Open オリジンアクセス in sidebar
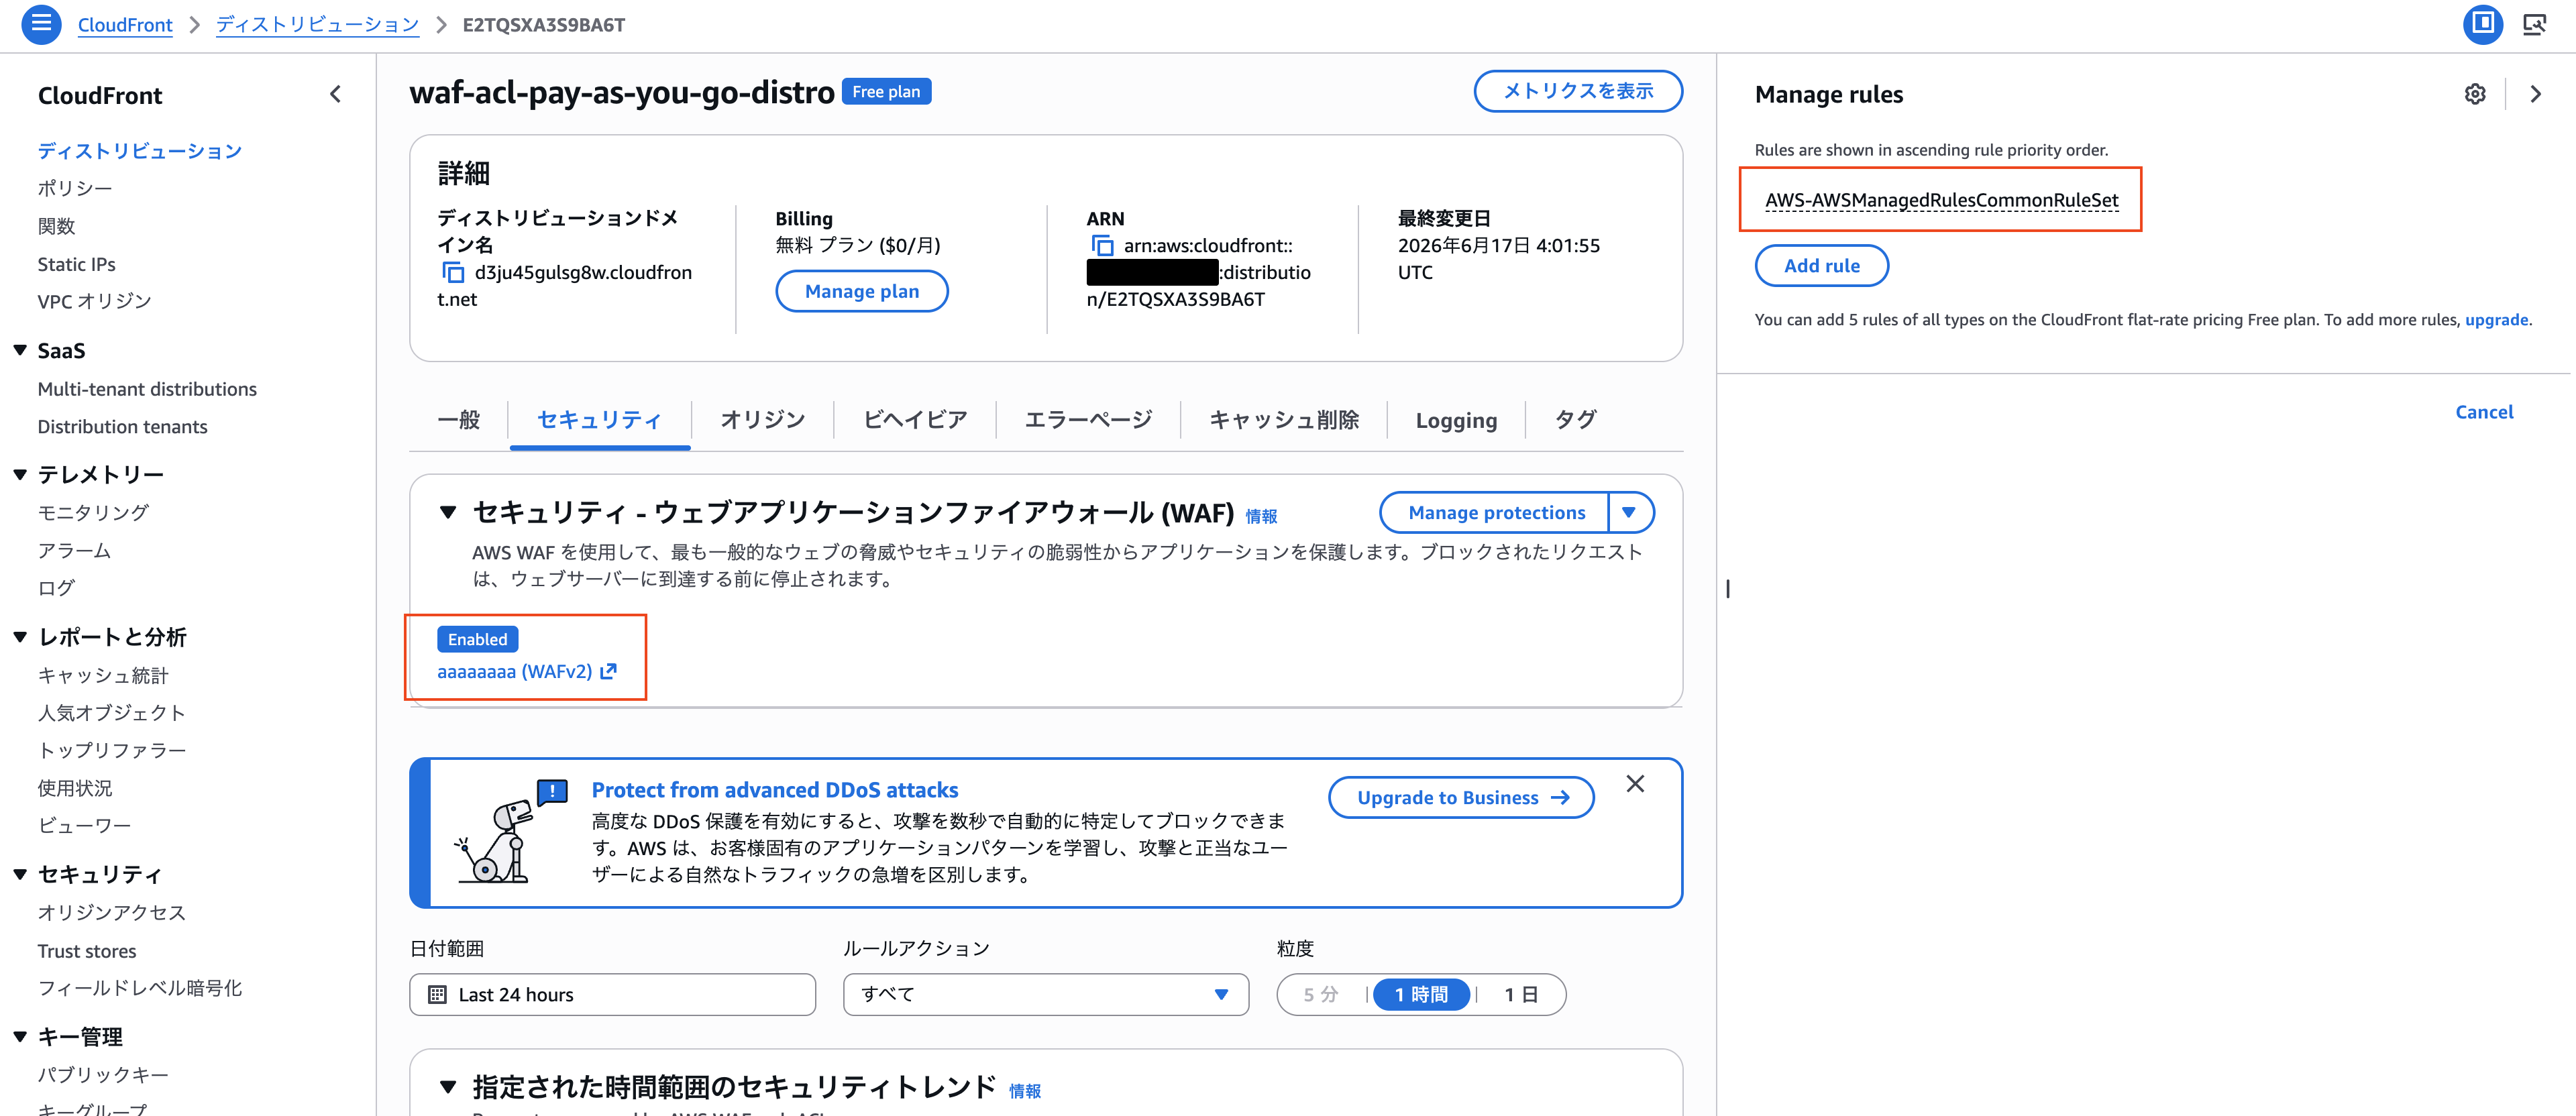2576x1116 pixels. [112, 912]
